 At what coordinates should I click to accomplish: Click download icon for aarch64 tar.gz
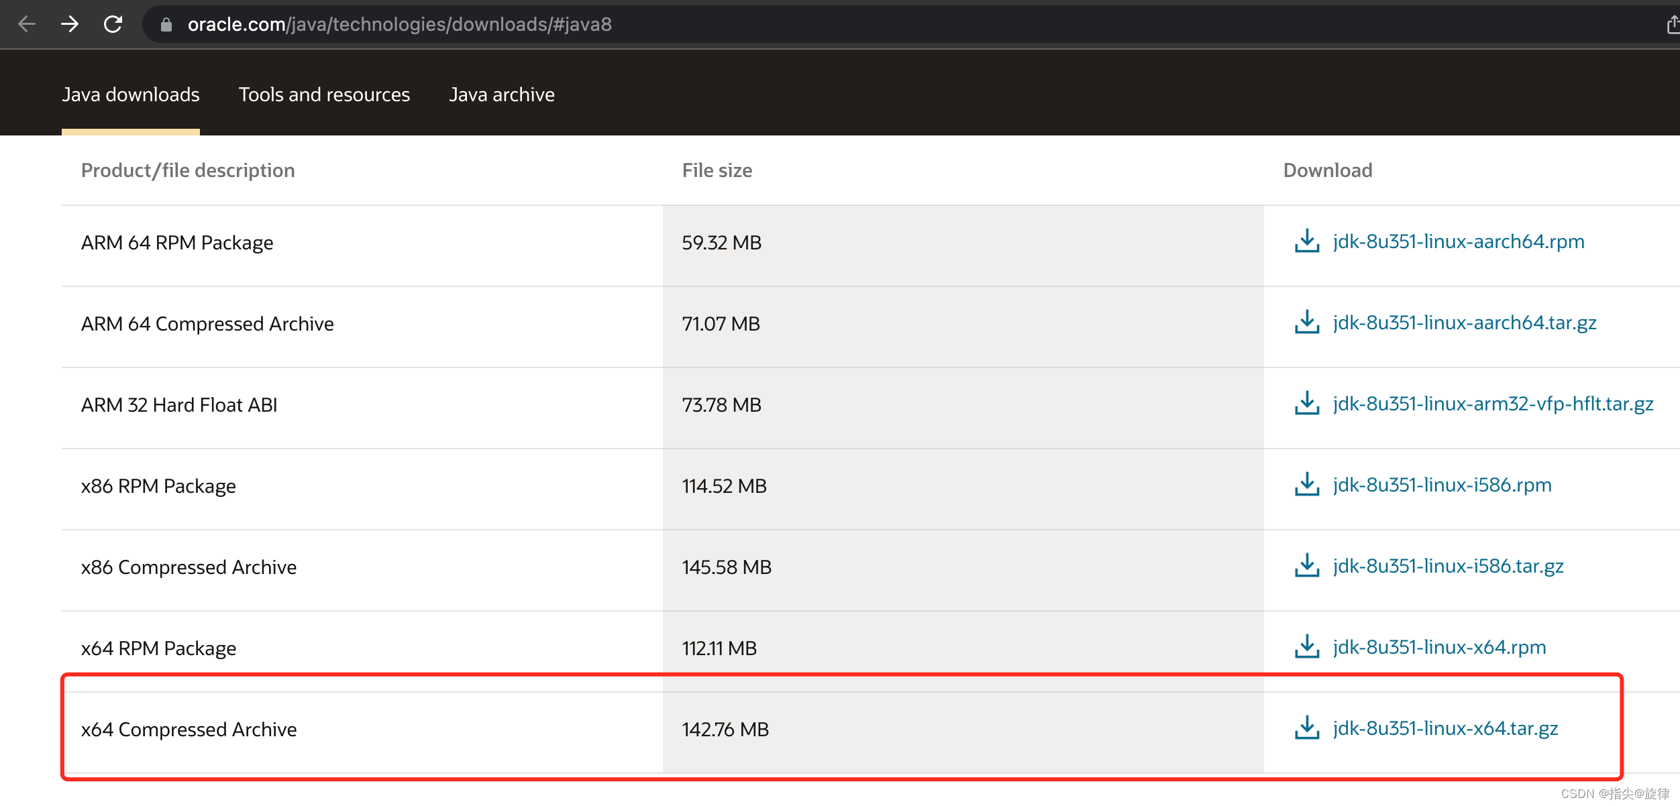tap(1306, 323)
